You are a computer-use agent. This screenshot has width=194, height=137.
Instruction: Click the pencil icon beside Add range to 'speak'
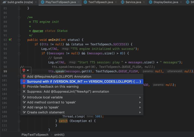pyautogui.click(x=24, y=107)
